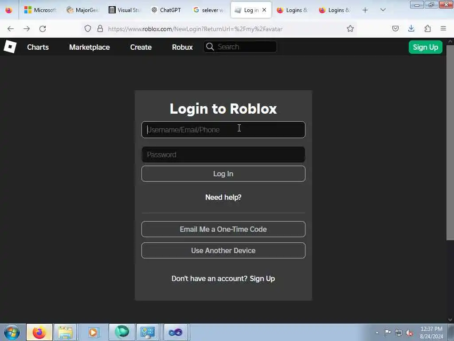Screen dimensions: 454x341
Task: Switch to the Visual Studio tab
Action: pyautogui.click(x=125, y=10)
